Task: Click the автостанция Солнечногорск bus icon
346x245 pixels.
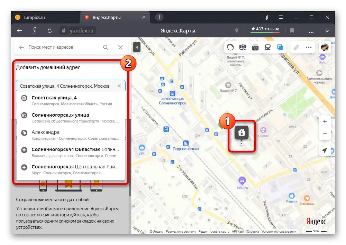Action: point(172,93)
